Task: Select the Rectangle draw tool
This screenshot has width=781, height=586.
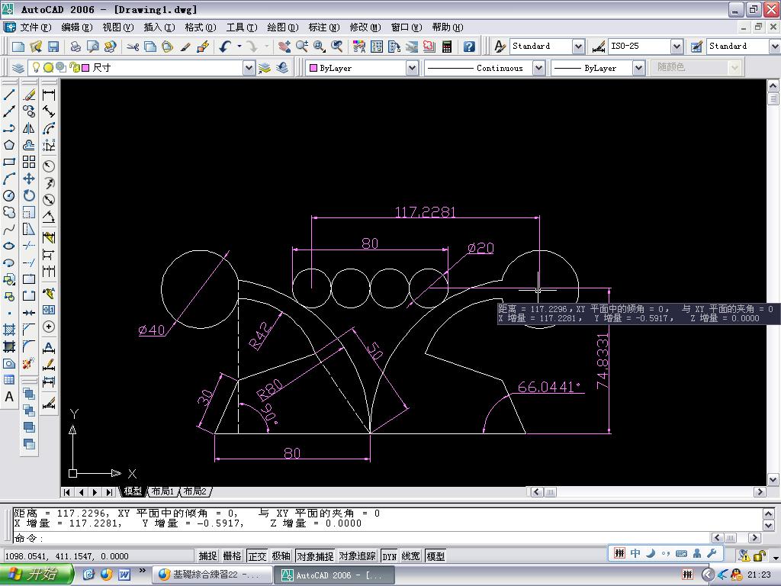Action: pyautogui.click(x=9, y=162)
